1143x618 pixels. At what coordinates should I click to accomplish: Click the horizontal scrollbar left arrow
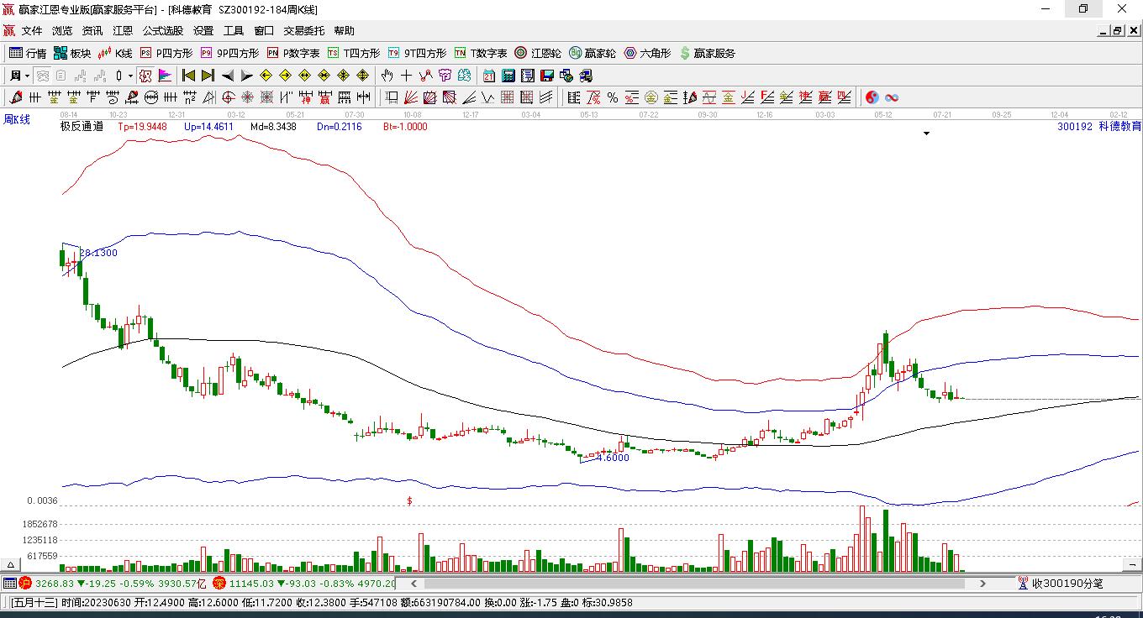point(413,584)
